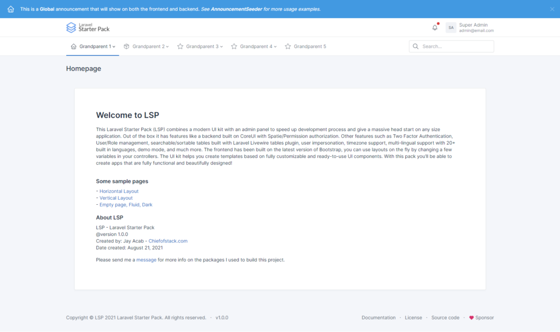Click the star icon beside Grandparent 3
Image resolution: width=560 pixels, height=332 pixels.
point(180,46)
